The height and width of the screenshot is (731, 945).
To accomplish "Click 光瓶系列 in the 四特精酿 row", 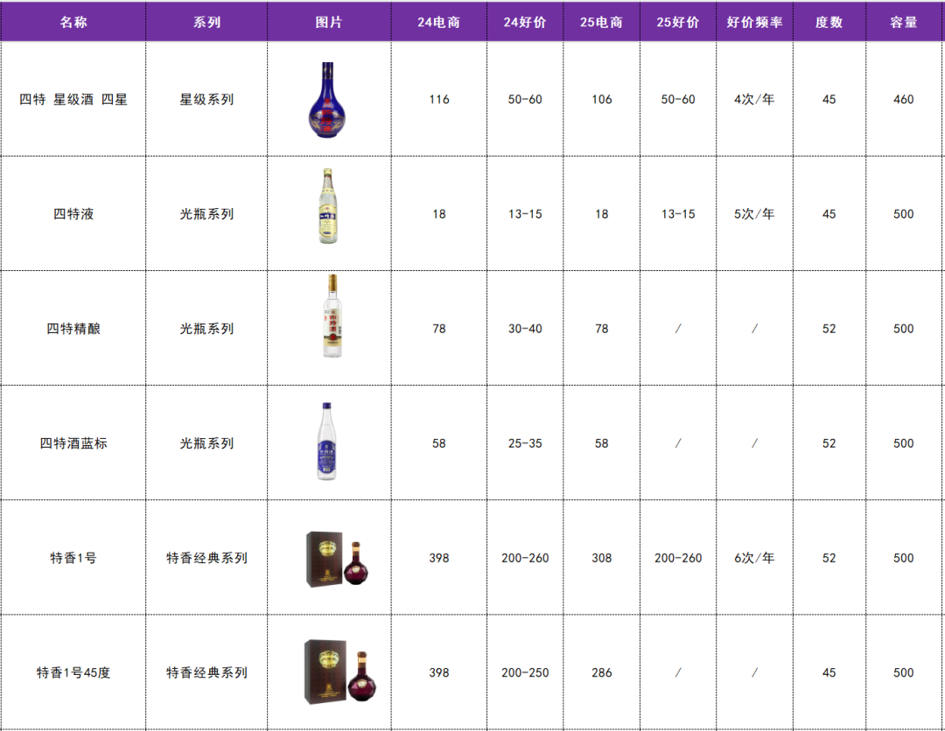I will click(206, 329).
